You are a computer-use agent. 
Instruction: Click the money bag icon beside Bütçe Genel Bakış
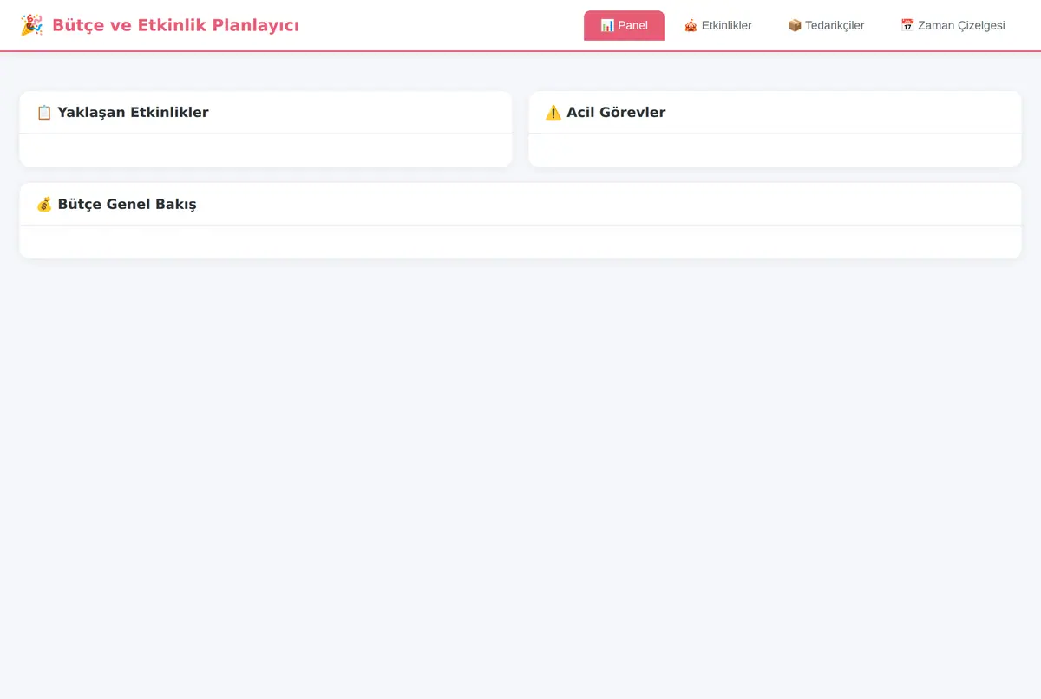[44, 204]
